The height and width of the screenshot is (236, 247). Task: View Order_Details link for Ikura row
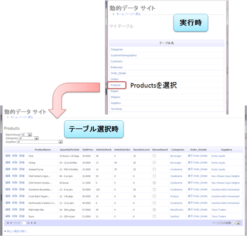pos(198,216)
